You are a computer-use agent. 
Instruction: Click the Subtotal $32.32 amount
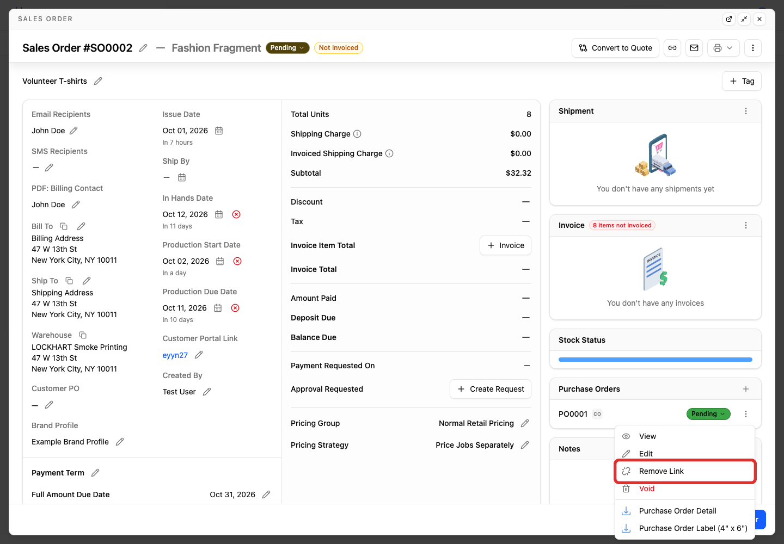(x=518, y=173)
